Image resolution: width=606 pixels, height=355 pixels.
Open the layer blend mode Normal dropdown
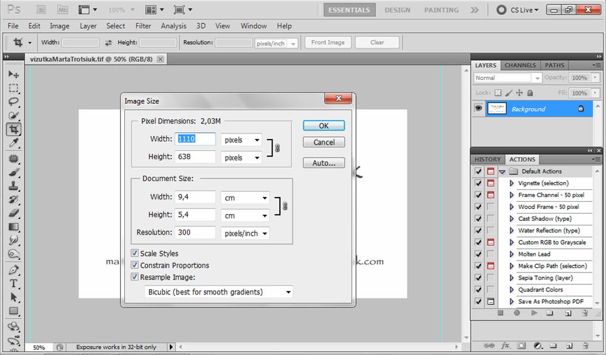[x=508, y=78]
